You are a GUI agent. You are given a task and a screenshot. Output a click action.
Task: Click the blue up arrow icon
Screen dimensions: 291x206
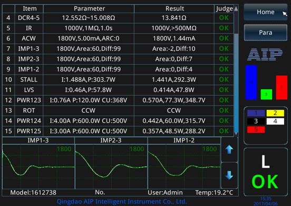point(229,149)
